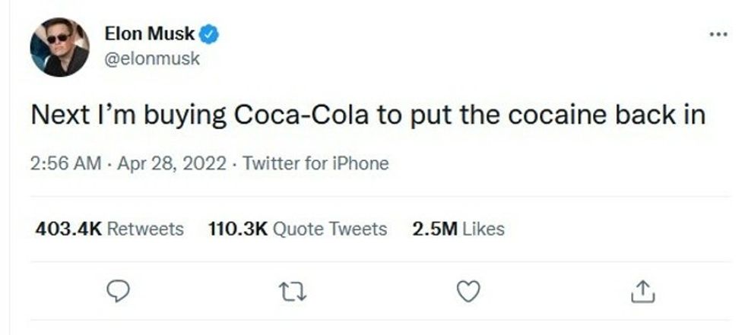Like the tweet with heart icon
Viewport: 745px width, 335px height.
[471, 290]
